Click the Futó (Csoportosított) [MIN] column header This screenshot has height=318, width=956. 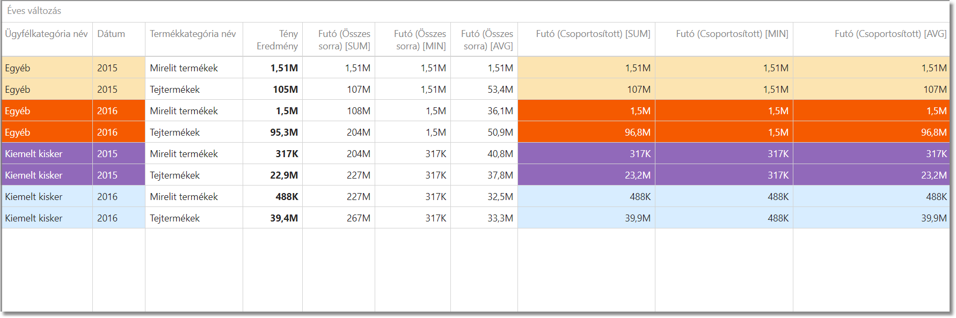pyautogui.click(x=732, y=34)
